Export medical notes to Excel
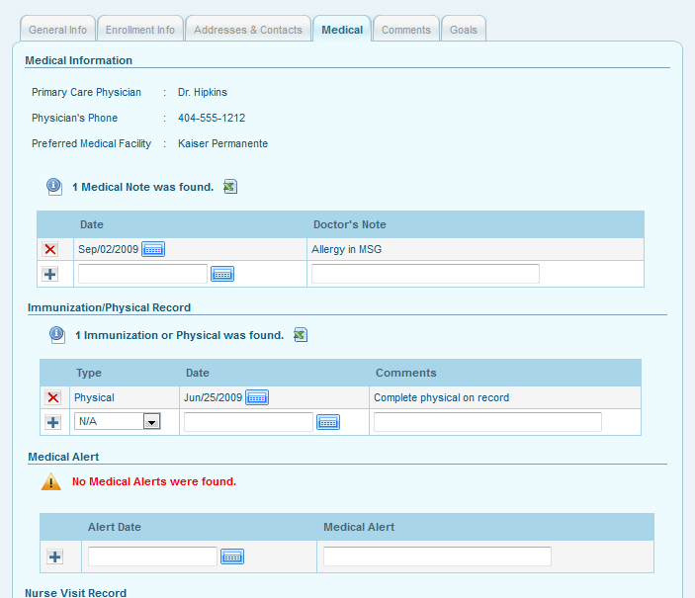This screenshot has height=598, width=695. 230,187
